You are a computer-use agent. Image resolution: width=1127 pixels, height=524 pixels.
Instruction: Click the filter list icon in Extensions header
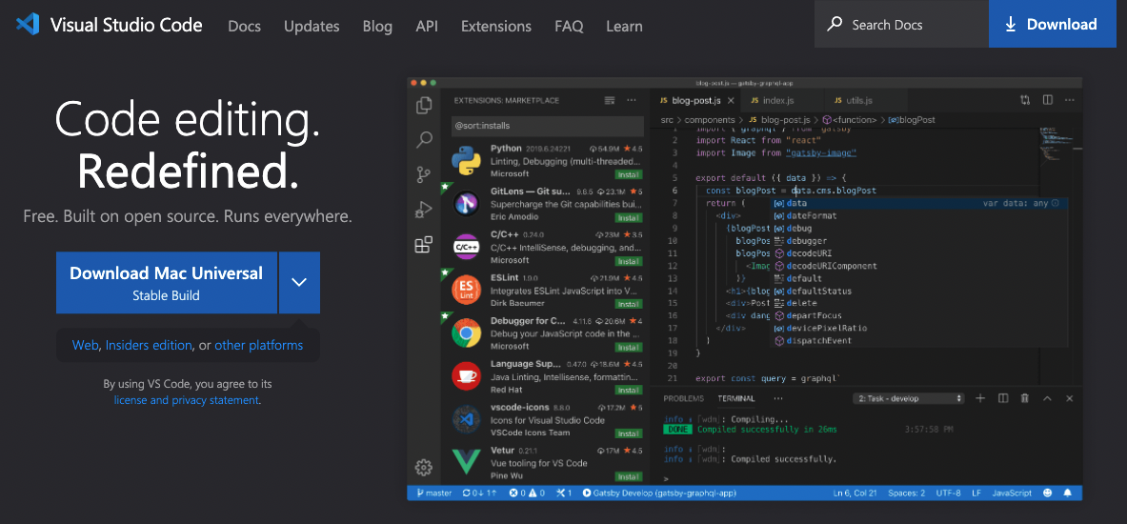click(610, 101)
